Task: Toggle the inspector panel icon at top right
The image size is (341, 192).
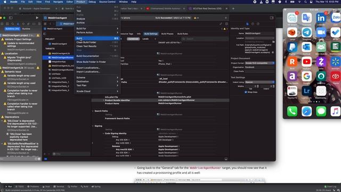Action: click(x=272, y=18)
